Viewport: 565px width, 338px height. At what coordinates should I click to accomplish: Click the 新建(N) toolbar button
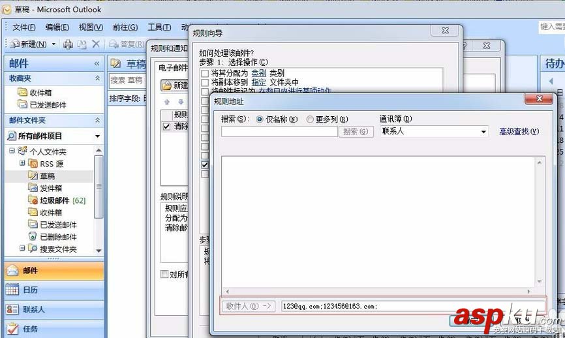29,44
